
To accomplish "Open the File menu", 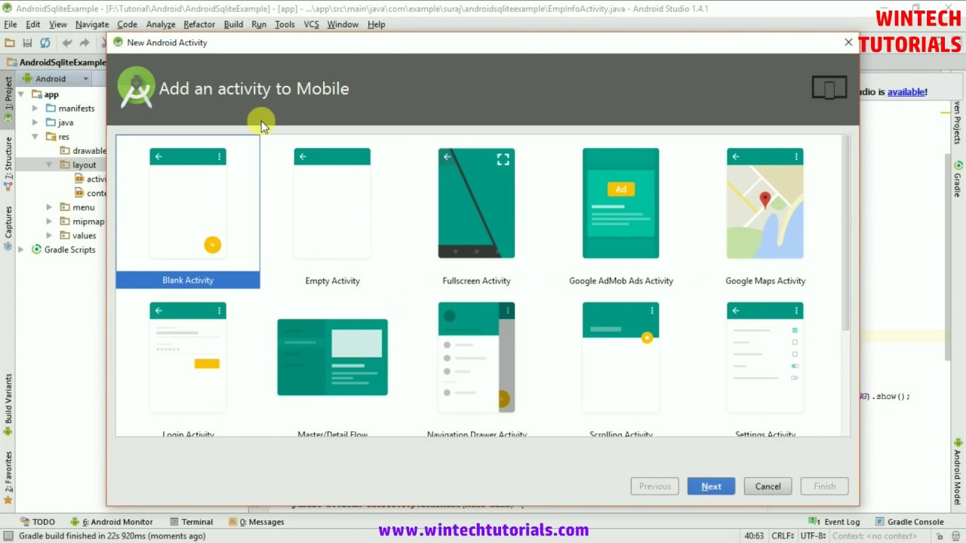I will pos(11,24).
